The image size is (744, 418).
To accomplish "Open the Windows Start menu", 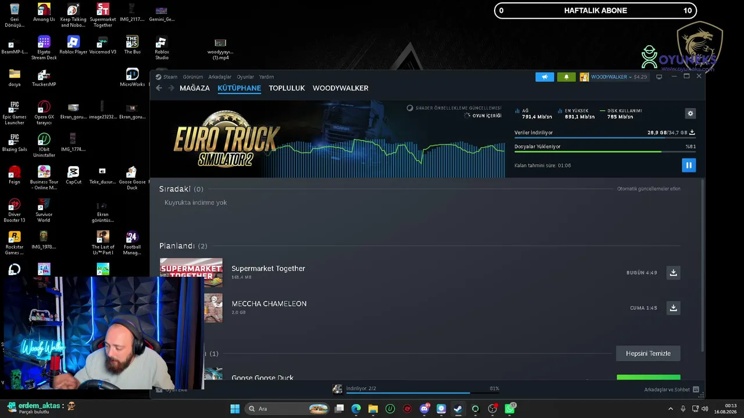I will 235,409.
